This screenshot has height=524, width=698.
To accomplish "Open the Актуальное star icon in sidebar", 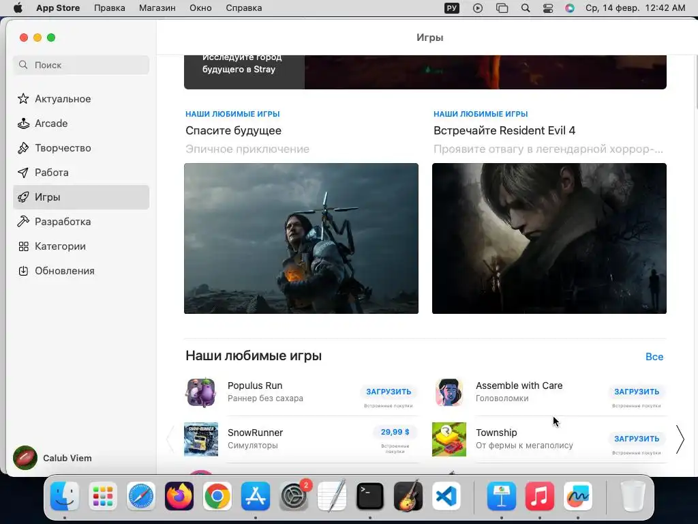I will pos(23,98).
